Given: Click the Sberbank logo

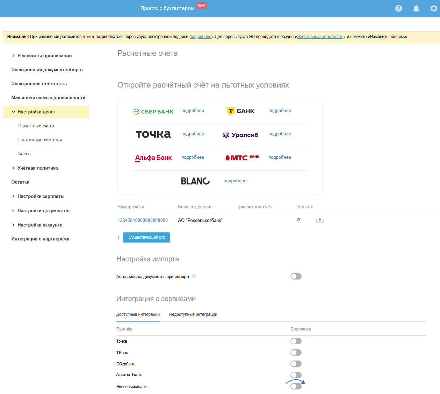Looking at the screenshot, I should (x=153, y=112).
